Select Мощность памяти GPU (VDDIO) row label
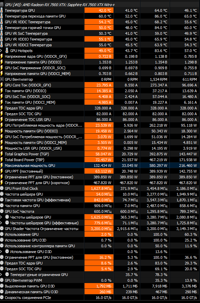Viewport: 200px width, 303px height. 31,131
